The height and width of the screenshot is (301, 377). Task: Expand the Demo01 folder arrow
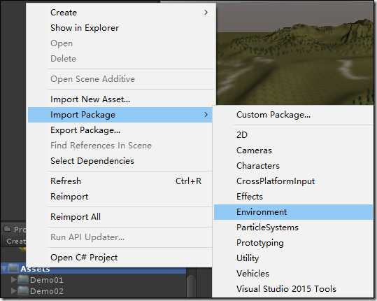tap(14, 280)
